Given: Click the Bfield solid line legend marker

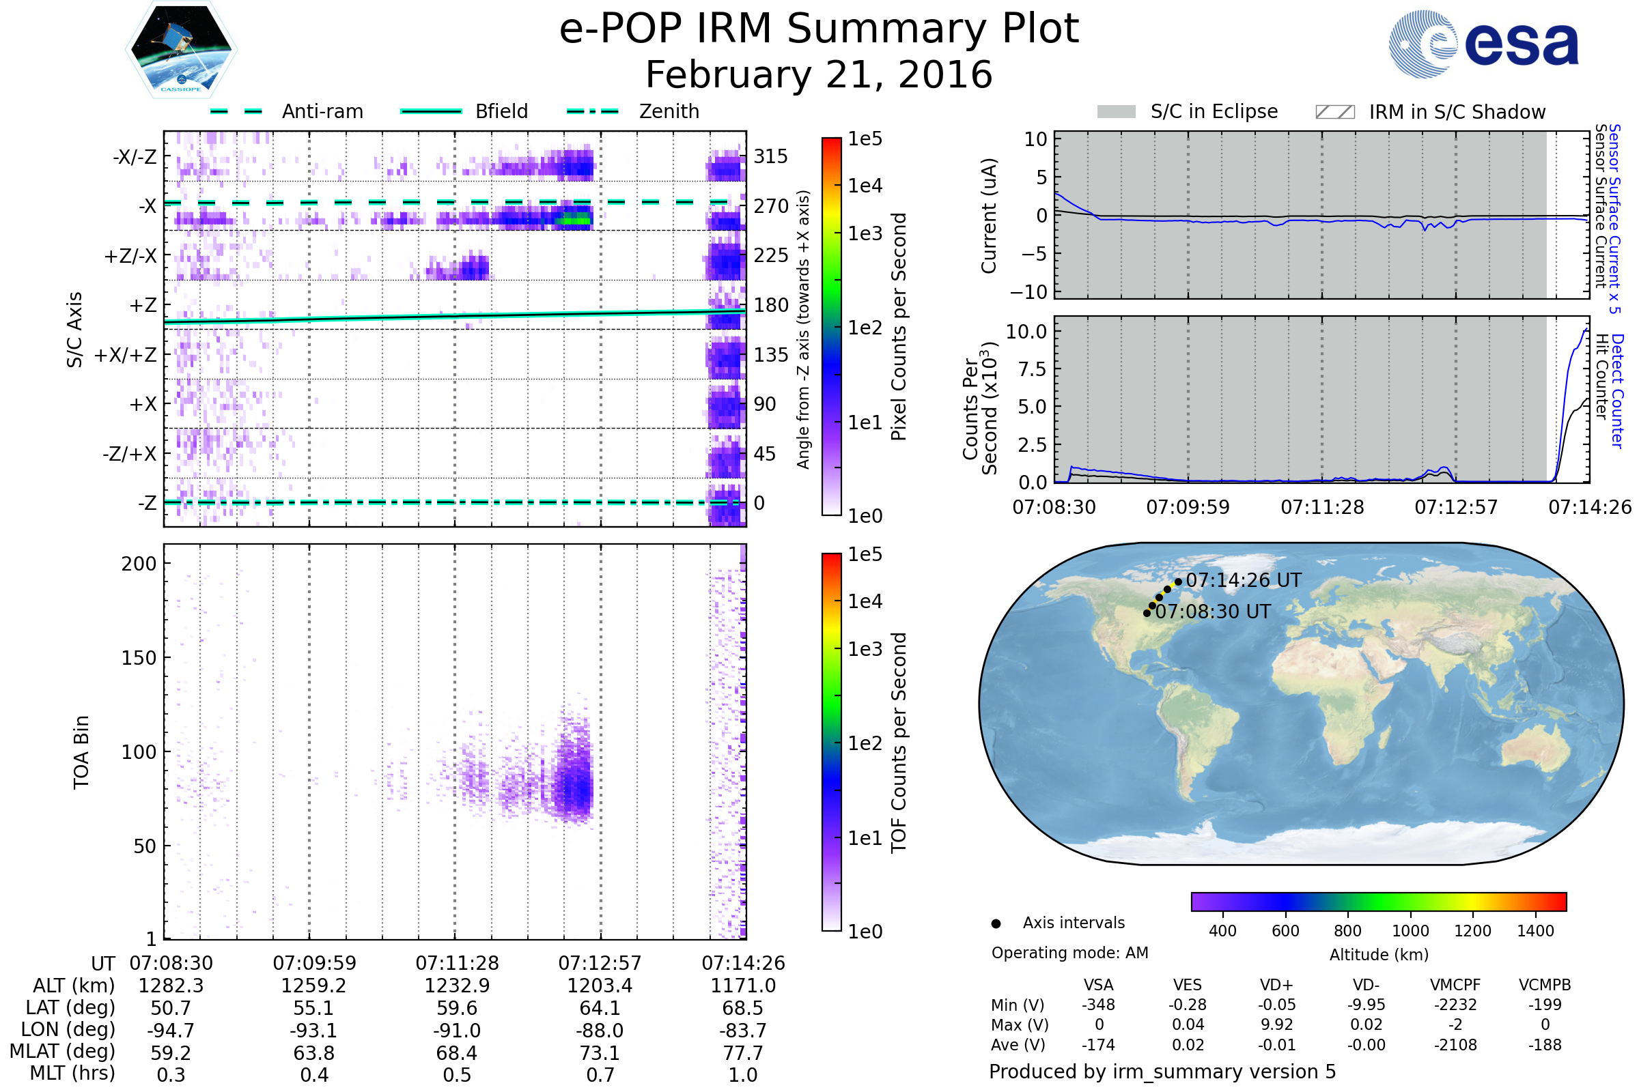Looking at the screenshot, I should pyautogui.click(x=431, y=111).
